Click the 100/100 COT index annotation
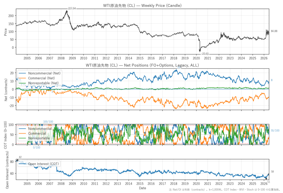 coord(48,122)
